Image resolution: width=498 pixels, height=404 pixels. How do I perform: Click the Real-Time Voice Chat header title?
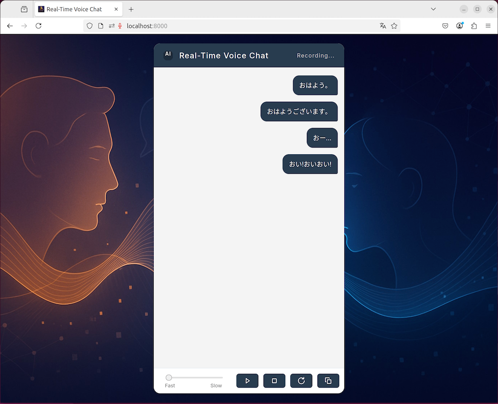224,55
